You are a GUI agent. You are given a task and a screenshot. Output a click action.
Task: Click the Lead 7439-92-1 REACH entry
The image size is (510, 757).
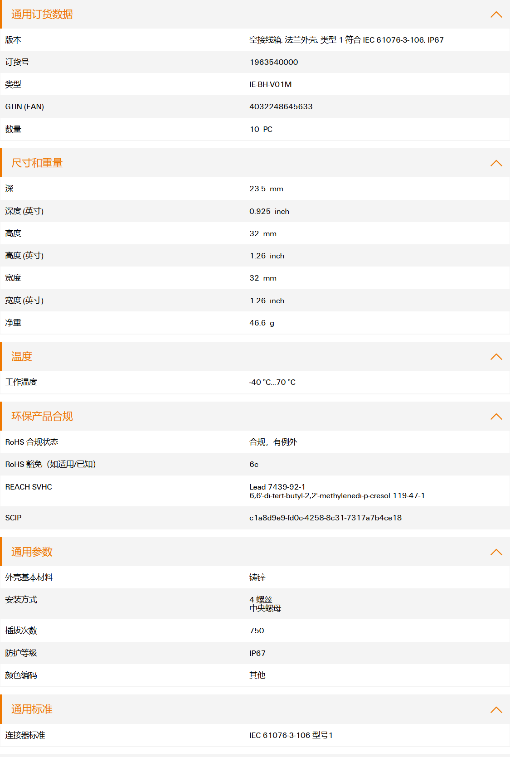point(277,487)
